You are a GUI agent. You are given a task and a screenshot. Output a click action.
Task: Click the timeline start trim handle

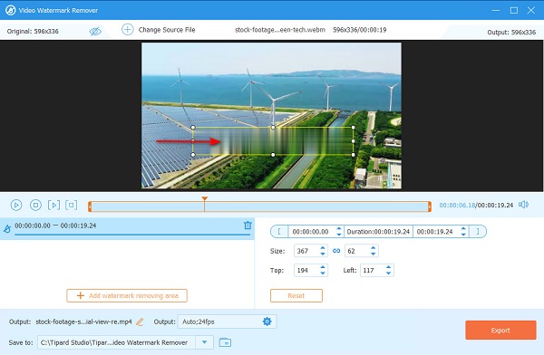tap(90, 206)
